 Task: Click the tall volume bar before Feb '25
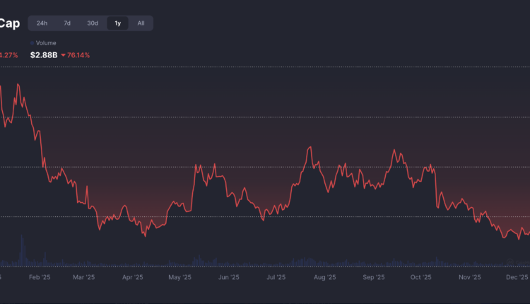coord(22,250)
